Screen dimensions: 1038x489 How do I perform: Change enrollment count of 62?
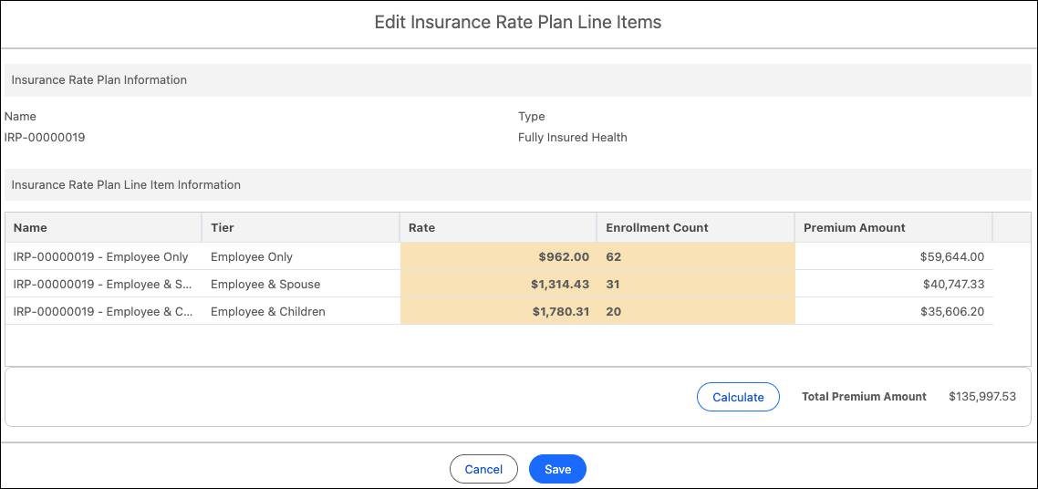(695, 257)
